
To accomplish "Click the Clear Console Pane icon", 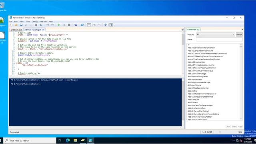I will [41, 25].
